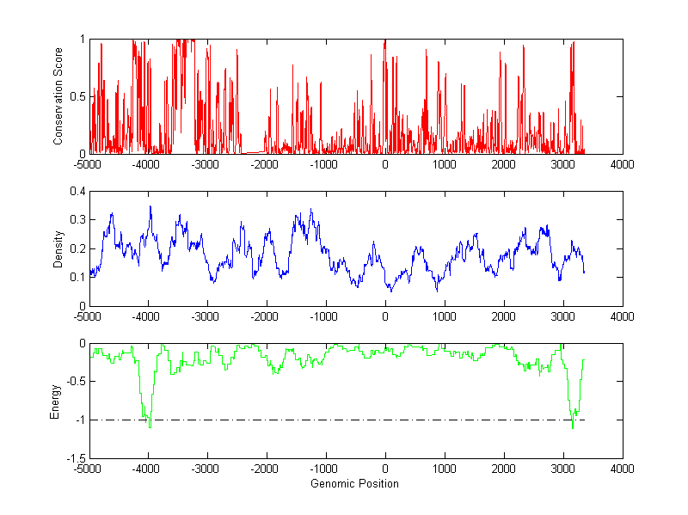The image size is (688, 515).
Task: Click the "Energy" y-axis label
Action: point(54,401)
